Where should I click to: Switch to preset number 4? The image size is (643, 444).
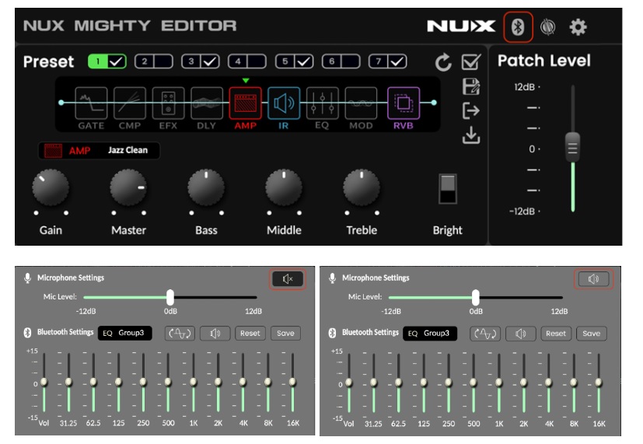238,61
